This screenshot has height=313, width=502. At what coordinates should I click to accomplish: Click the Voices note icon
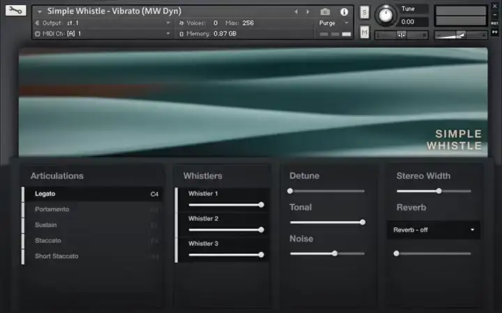[181, 23]
